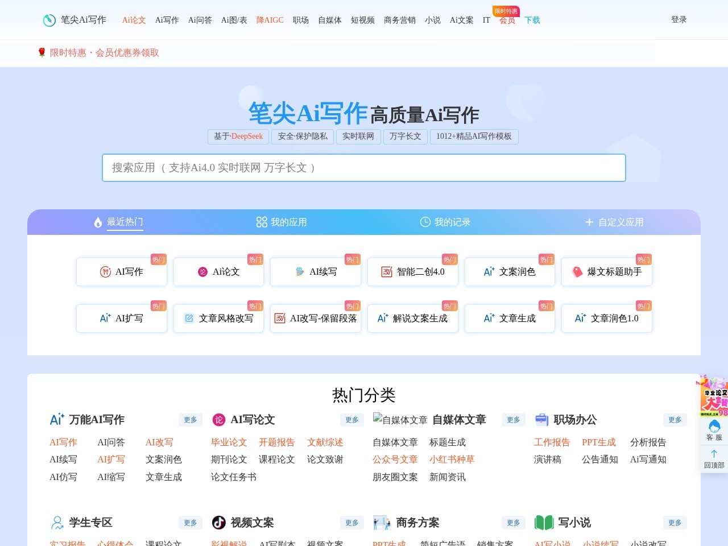Click the AI写作 card icon

[x=105, y=272]
